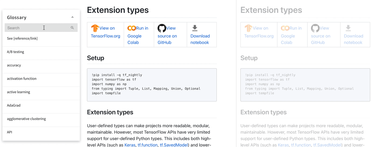Click the faded download icon in right page

click(x=348, y=28)
